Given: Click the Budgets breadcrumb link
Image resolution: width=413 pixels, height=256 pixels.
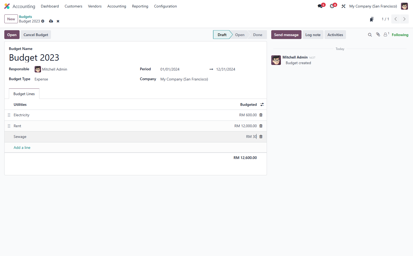Looking at the screenshot, I should coord(25,17).
